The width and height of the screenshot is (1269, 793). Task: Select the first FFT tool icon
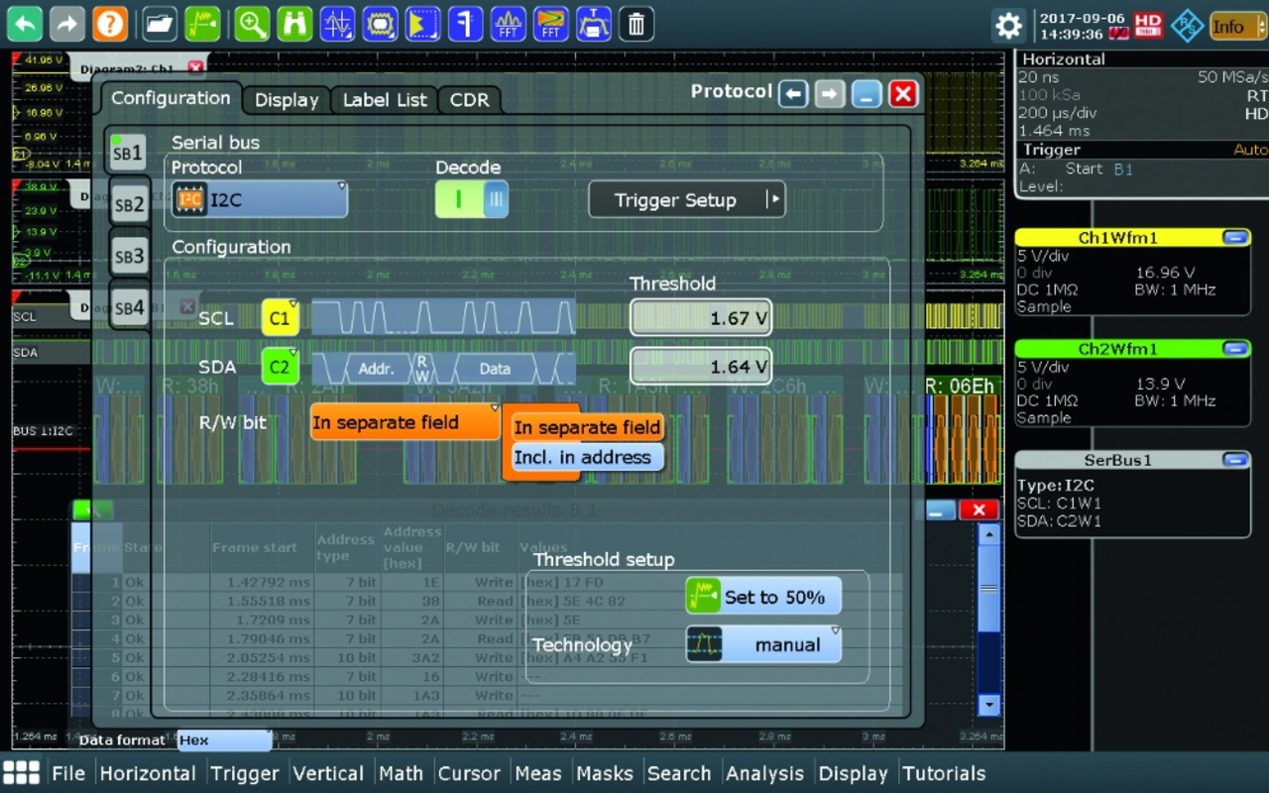pyautogui.click(x=508, y=23)
